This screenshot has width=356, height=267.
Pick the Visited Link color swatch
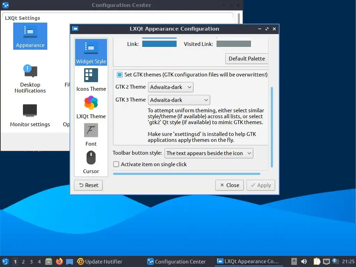[234, 44]
